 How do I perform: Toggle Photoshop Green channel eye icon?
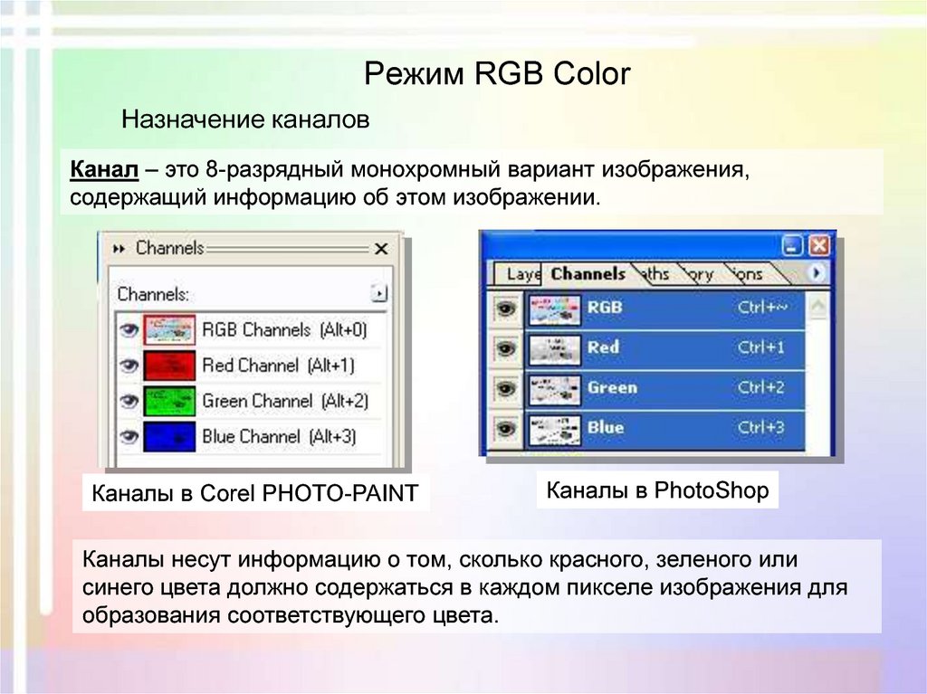[x=507, y=388]
